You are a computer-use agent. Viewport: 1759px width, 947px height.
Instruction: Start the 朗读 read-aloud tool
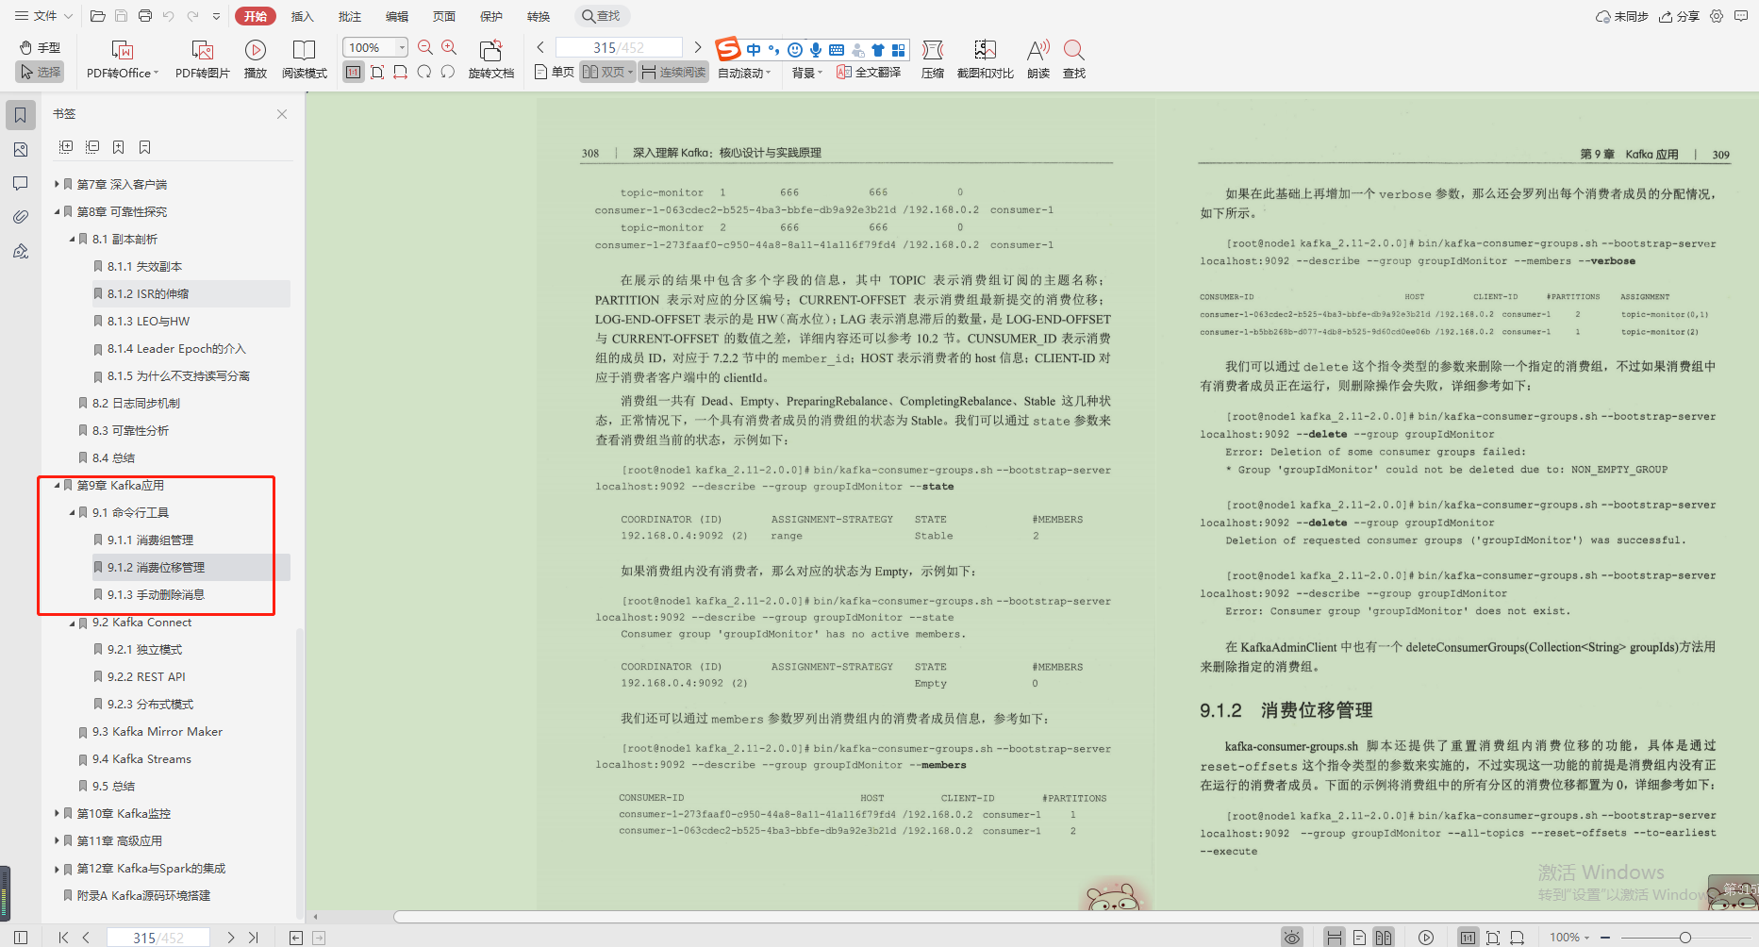1038,58
